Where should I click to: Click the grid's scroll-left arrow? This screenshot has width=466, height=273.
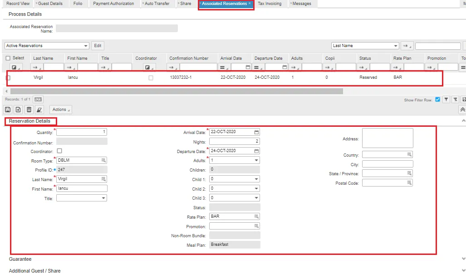(x=6, y=91)
